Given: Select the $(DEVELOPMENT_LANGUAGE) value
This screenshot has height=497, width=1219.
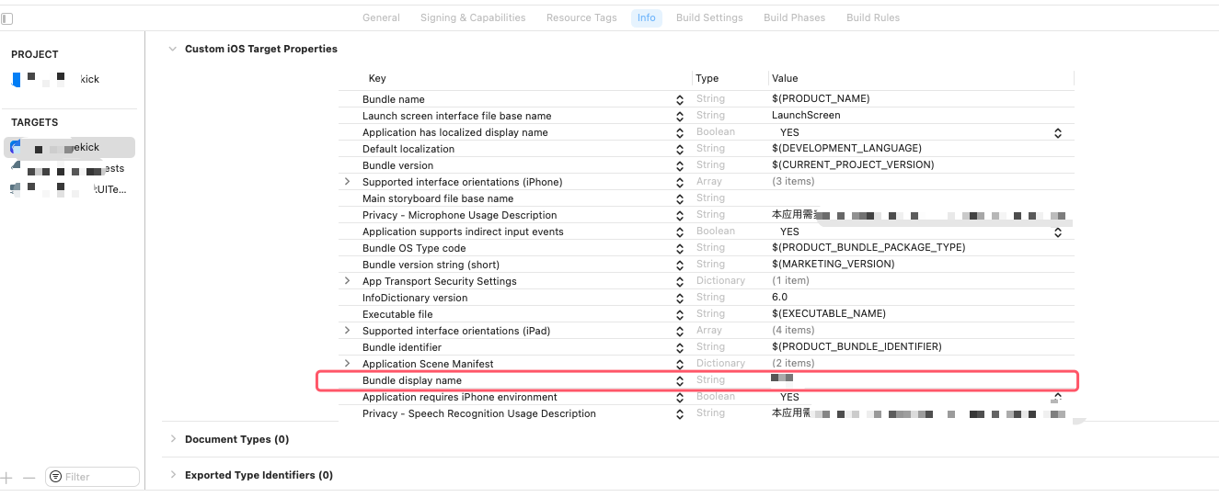Looking at the screenshot, I should [846, 149].
